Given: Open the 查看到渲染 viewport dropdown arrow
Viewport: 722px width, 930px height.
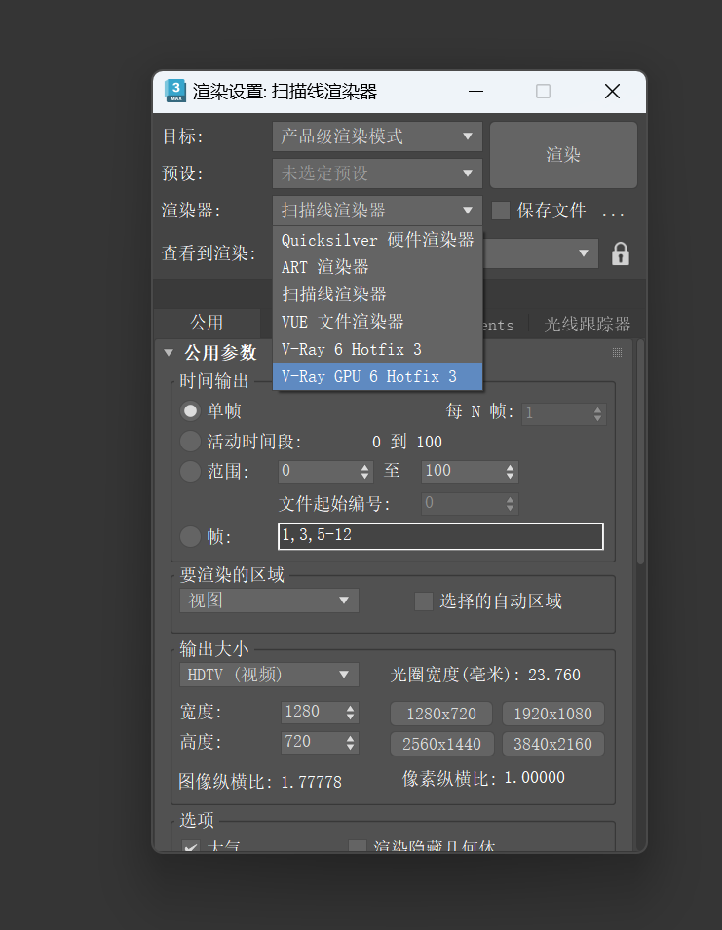Looking at the screenshot, I should click(x=584, y=253).
